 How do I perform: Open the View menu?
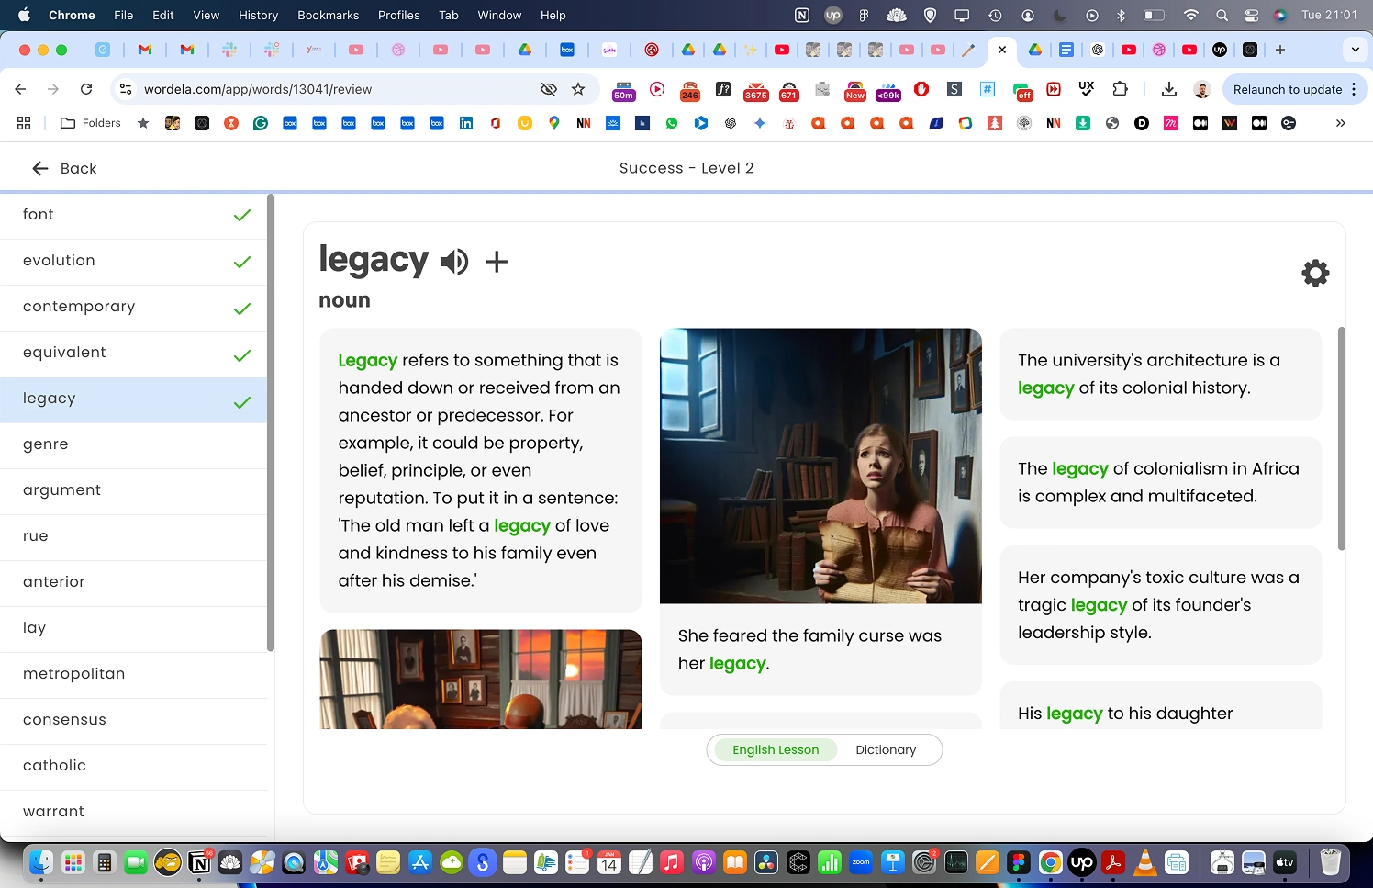206,15
